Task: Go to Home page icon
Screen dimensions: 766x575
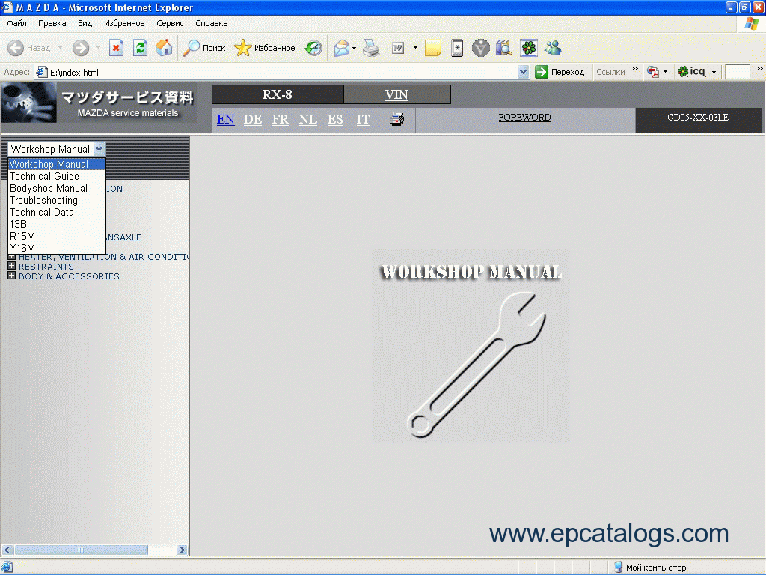Action: coord(164,48)
